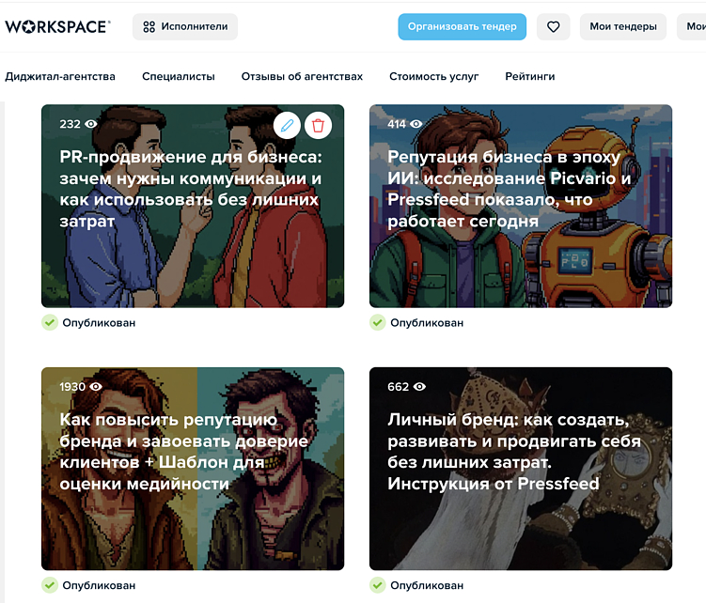
Task: Click Опубликован status under Как повысить репутацию card
Action: [99, 585]
